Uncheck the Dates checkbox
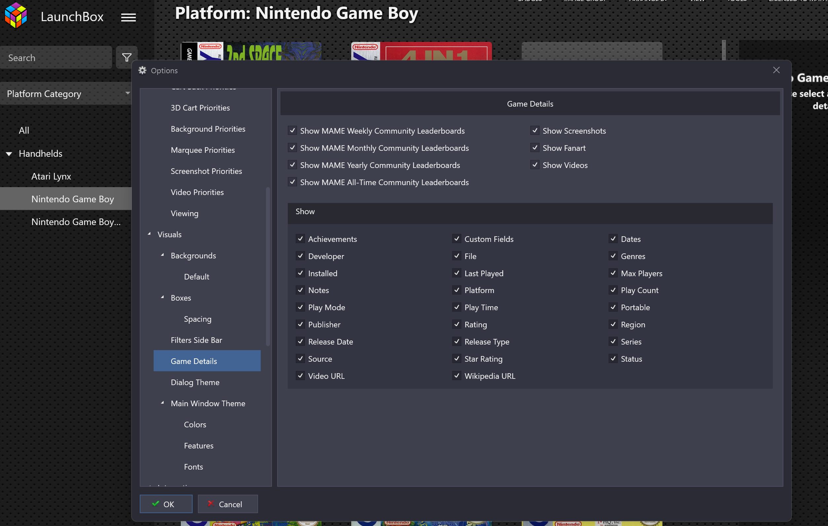This screenshot has width=828, height=526. tap(613, 239)
